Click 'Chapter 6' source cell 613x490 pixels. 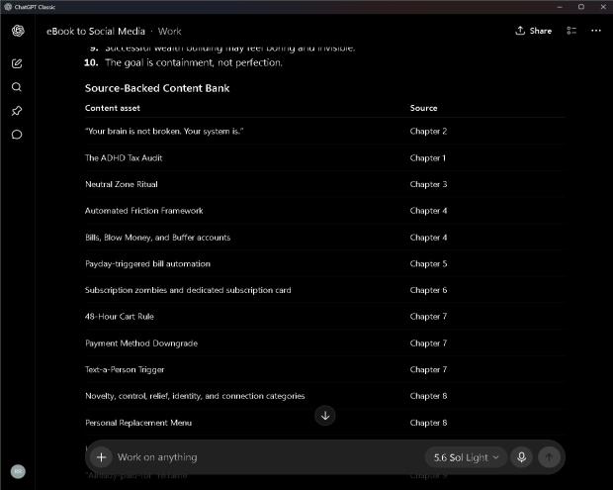tap(428, 290)
